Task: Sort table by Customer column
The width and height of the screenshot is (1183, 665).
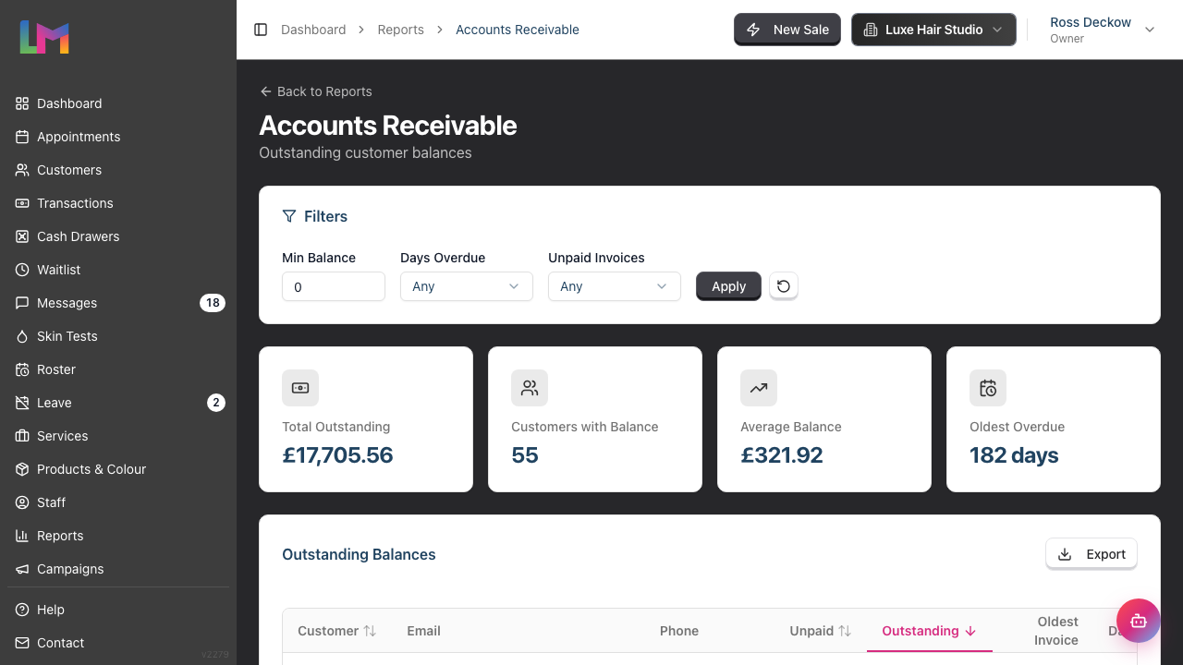Action: [x=336, y=631]
